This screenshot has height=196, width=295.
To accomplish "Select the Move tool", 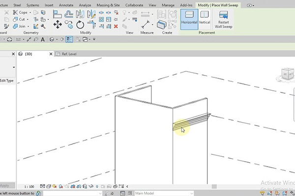I will pyautogui.click(x=58, y=24).
